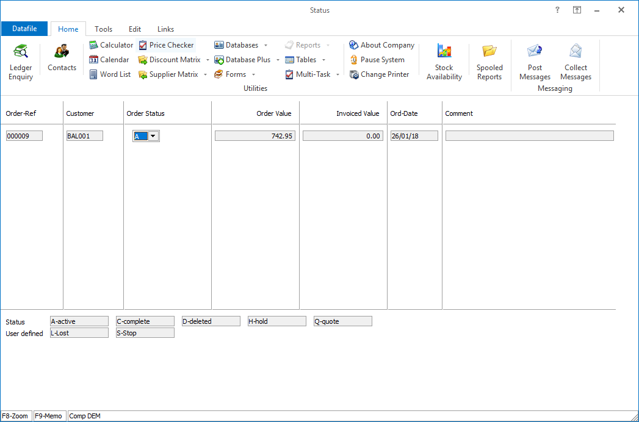Open the help question mark icon
The width and height of the screenshot is (639, 422).
point(557,10)
